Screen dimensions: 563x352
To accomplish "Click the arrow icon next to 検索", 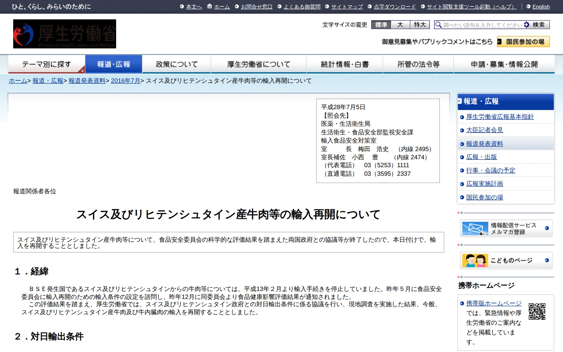I will 527,25.
